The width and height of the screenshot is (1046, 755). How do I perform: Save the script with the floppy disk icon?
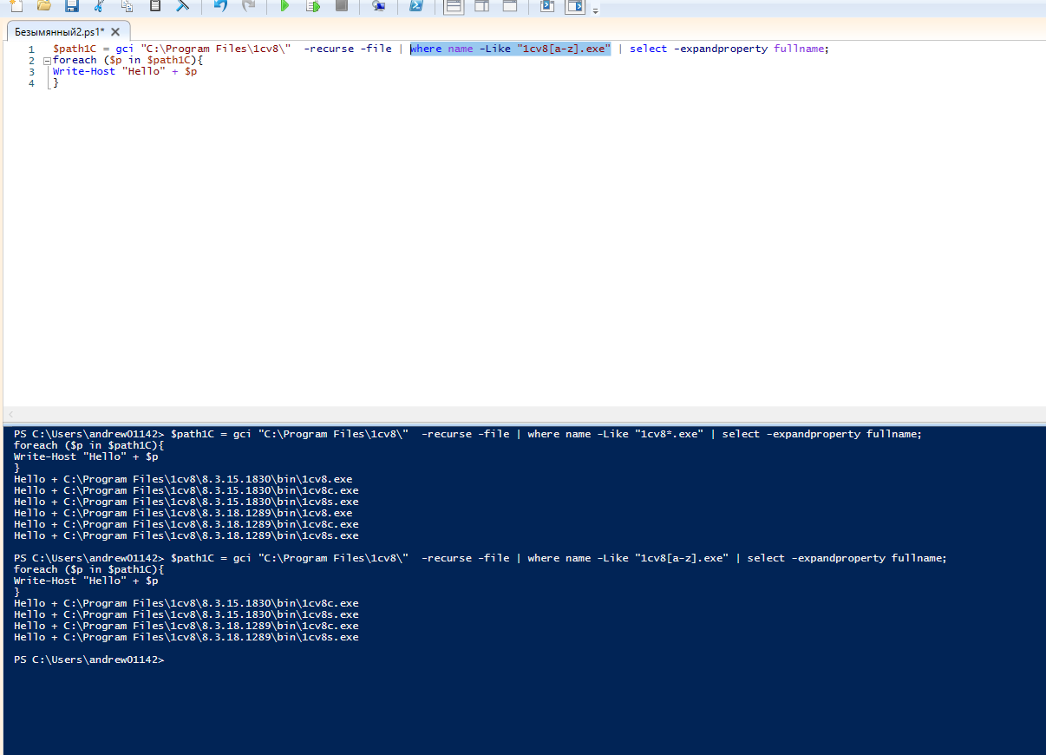coord(71,5)
